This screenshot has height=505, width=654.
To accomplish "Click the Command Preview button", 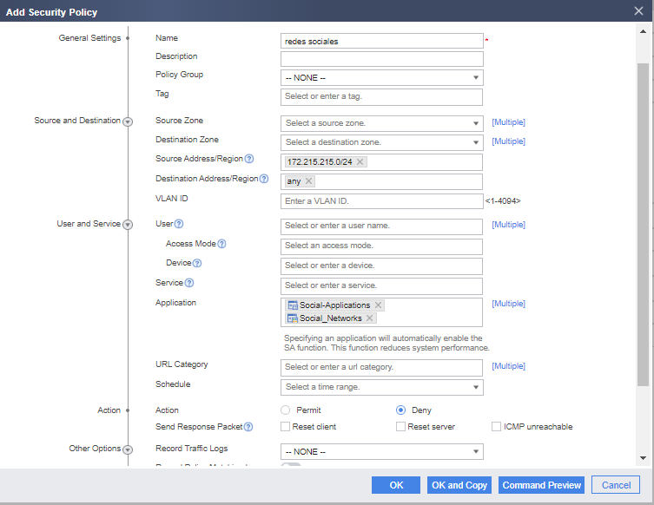I will pos(541,485).
